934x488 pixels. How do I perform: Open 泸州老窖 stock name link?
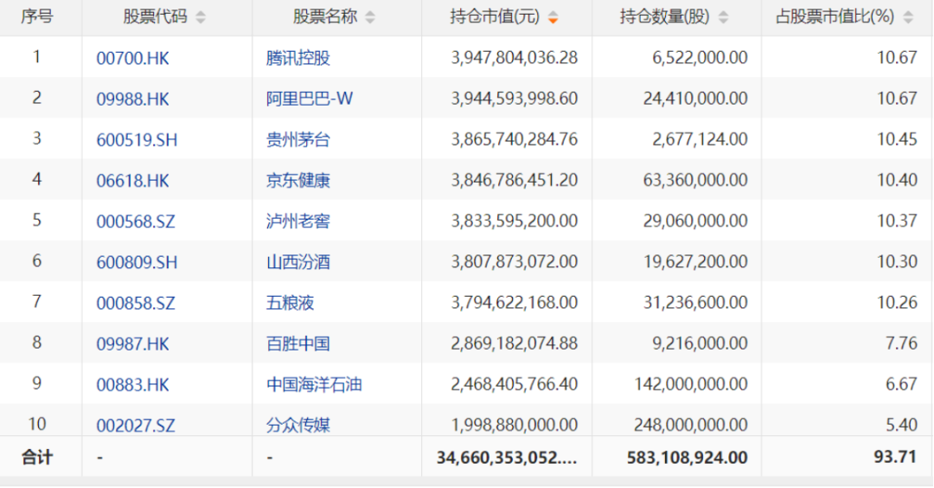[x=297, y=221]
